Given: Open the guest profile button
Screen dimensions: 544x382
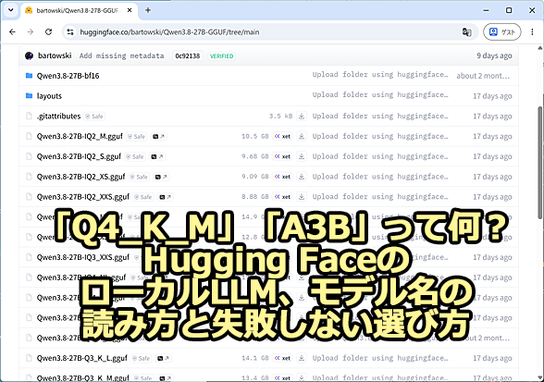Looking at the screenshot, I should pyautogui.click(x=502, y=32).
